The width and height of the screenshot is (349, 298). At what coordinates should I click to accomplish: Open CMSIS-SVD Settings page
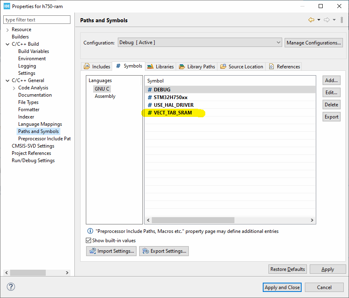(x=33, y=146)
